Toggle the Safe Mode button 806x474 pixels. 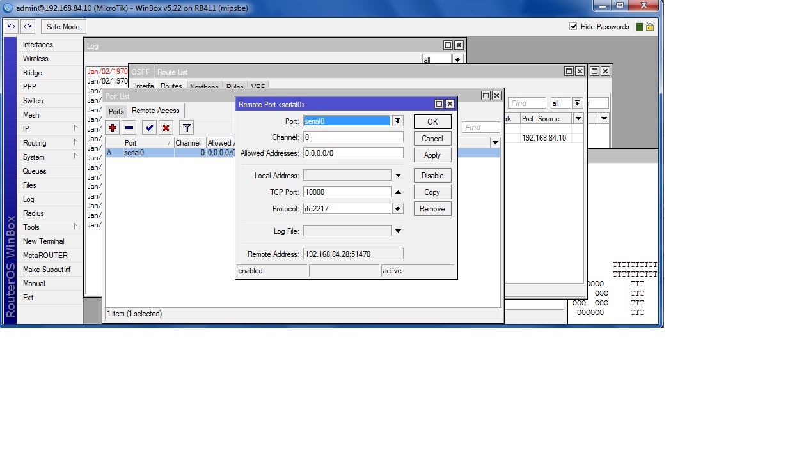point(63,26)
